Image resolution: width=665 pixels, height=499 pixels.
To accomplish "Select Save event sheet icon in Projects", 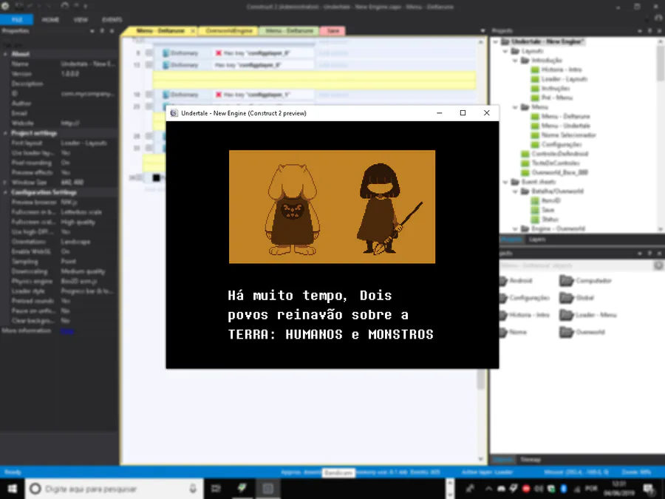I will 535,210.
